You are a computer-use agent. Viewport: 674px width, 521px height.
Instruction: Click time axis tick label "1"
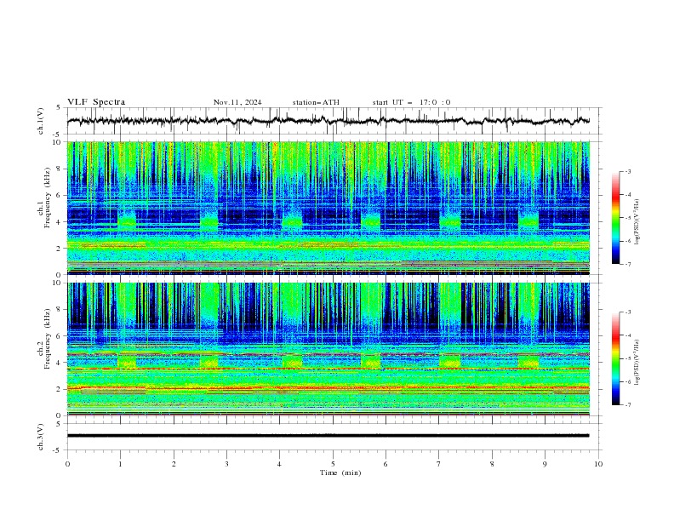(x=120, y=464)
